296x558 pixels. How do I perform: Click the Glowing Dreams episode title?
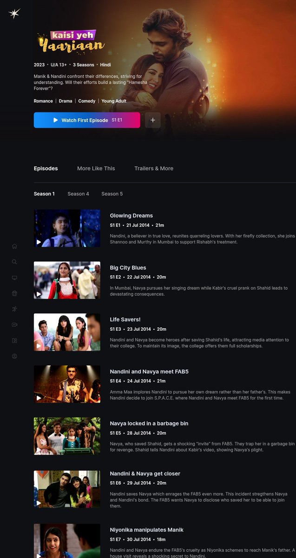(132, 216)
